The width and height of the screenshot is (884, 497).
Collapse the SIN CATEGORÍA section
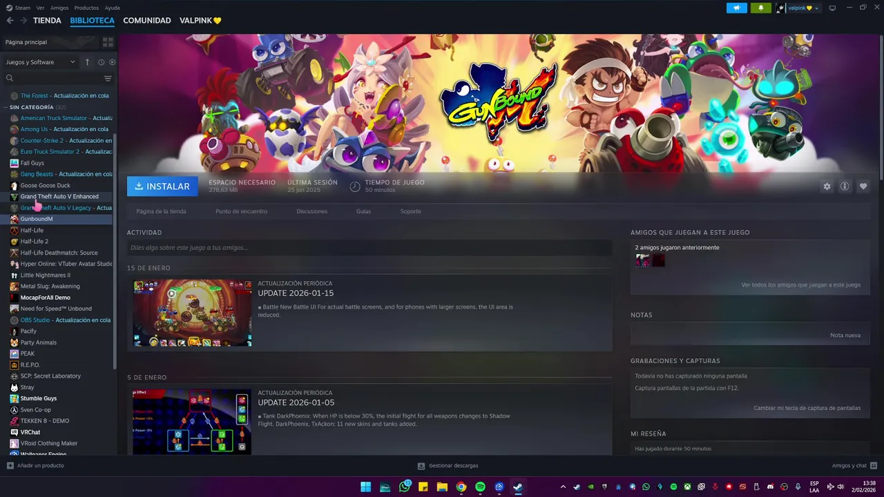coord(32,107)
